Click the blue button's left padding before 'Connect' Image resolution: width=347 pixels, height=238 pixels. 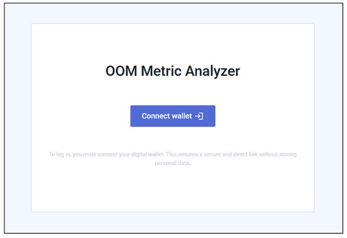pos(136,116)
